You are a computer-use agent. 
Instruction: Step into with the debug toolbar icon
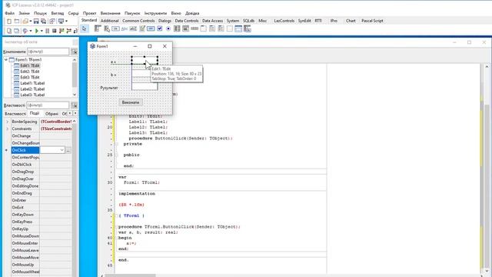pos(61,31)
